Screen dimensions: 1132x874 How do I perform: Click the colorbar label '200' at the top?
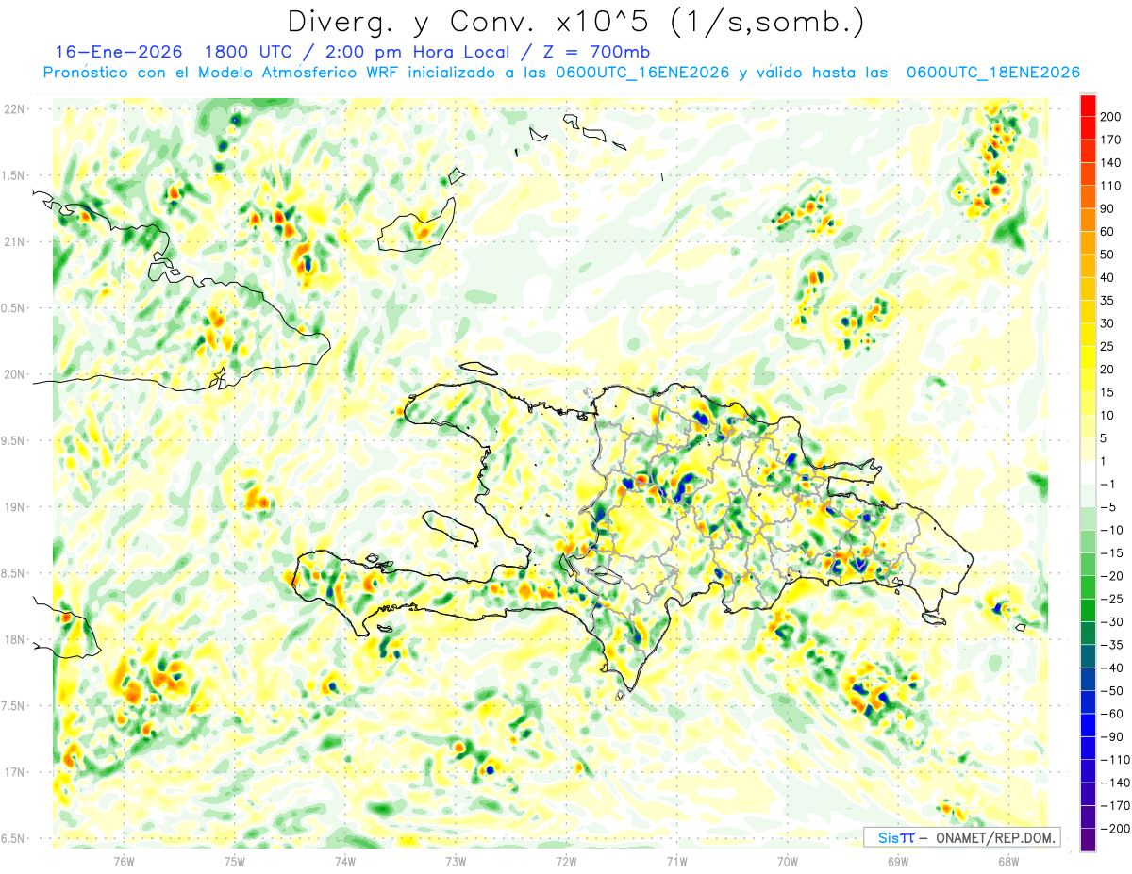coord(1110,117)
